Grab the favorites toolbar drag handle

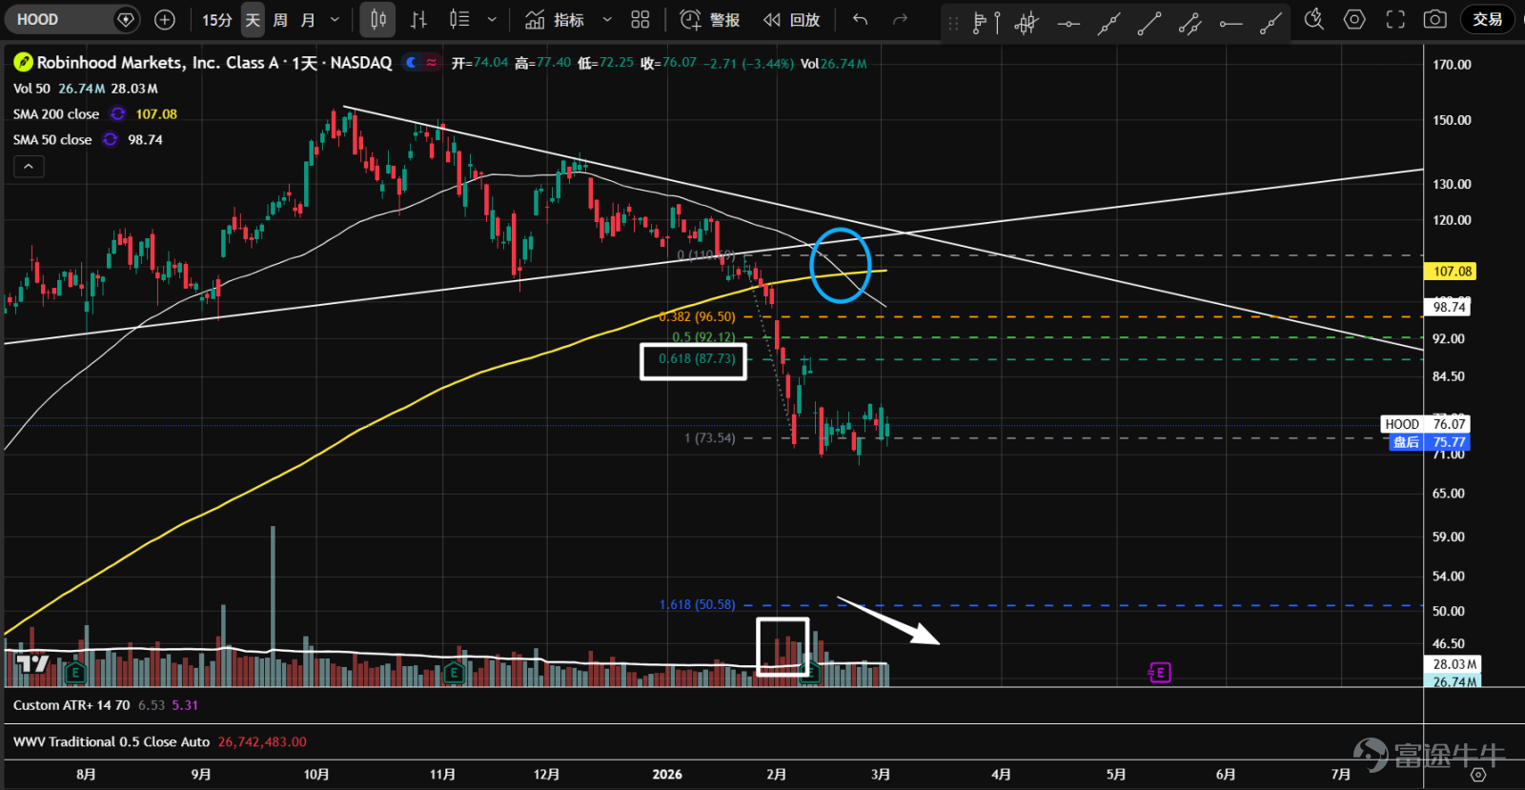coord(953,23)
